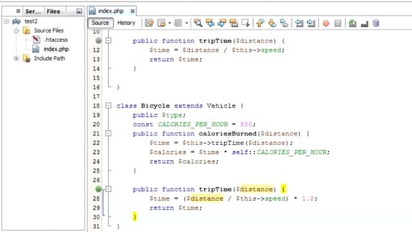Select Source Files folder in tree
Viewport: 412px width, 232px height.
[49, 30]
